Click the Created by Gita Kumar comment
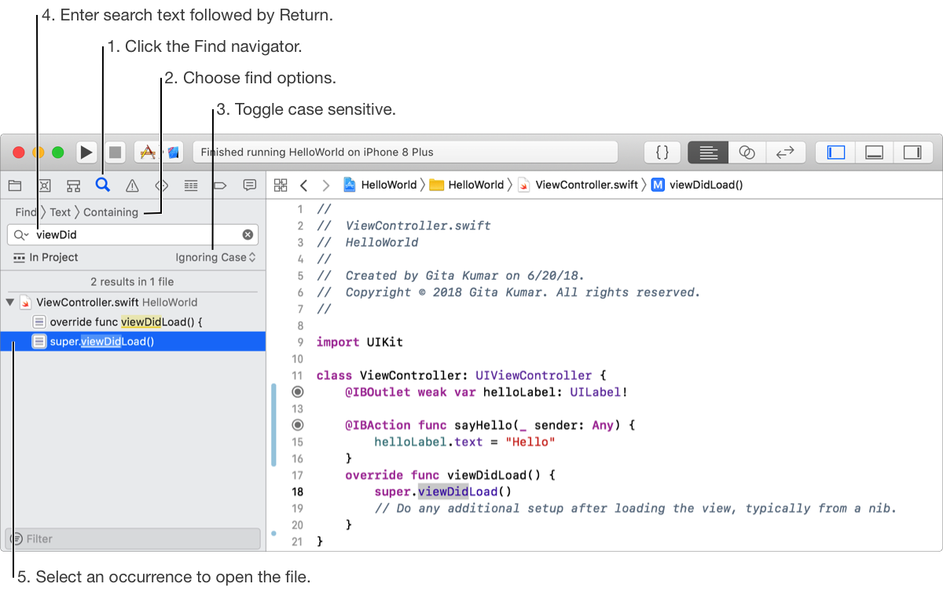Screen dimensions: 943x591 click(x=450, y=276)
